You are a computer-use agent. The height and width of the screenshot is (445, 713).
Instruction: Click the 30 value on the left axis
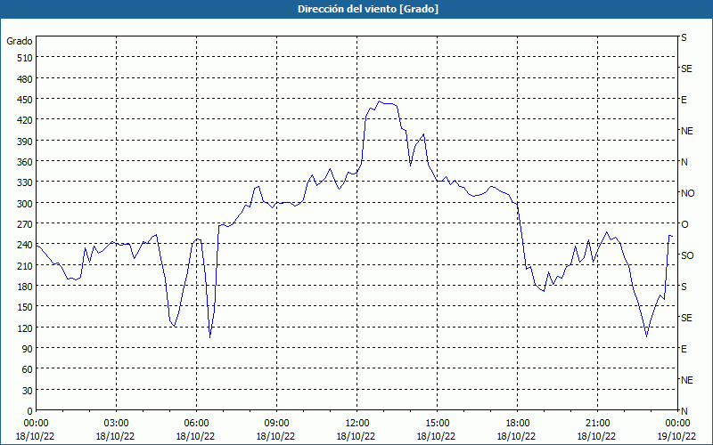point(28,391)
